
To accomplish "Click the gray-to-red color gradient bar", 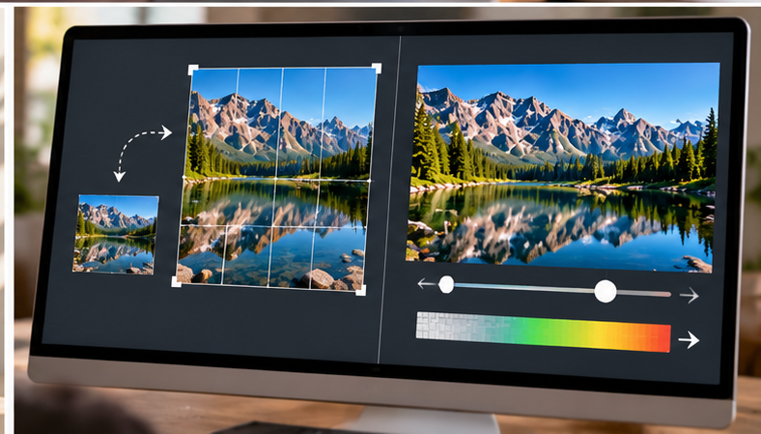I will (x=543, y=332).
